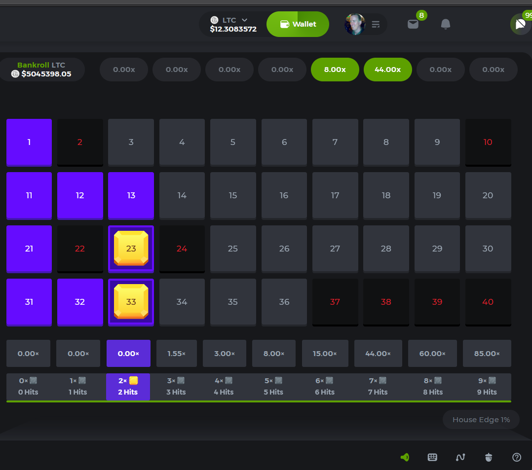Open the notifications bell
The height and width of the screenshot is (470, 532).
coord(445,24)
